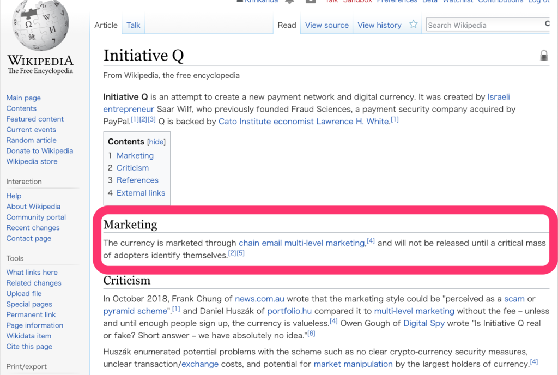Open the Upload file link

coord(24,294)
